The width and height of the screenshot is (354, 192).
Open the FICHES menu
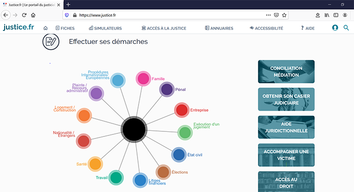tap(65, 28)
